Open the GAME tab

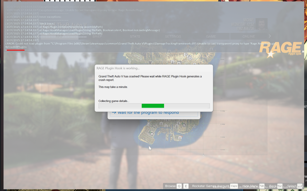[211, 37]
